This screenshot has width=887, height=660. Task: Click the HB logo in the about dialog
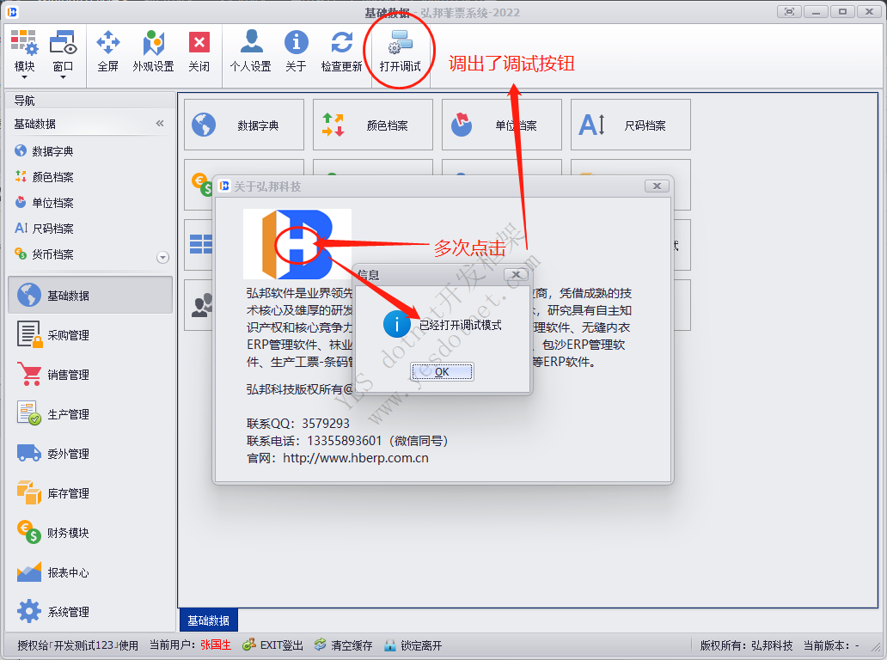(x=297, y=244)
